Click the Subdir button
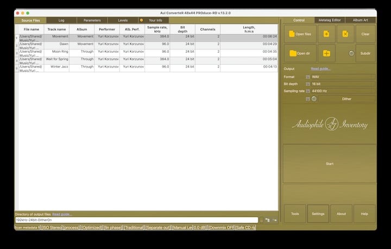Screen dimensions: 391x249 pyautogui.click(x=365, y=53)
